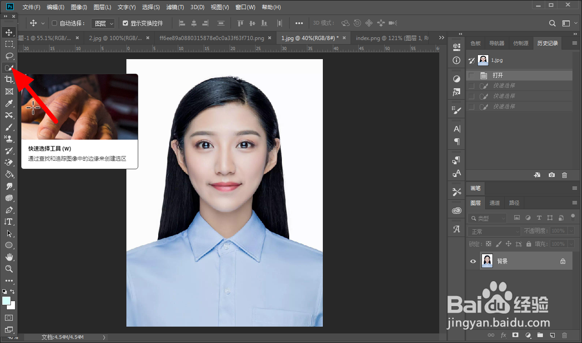Select the Crop tool
582x343 pixels.
[x=9, y=80]
